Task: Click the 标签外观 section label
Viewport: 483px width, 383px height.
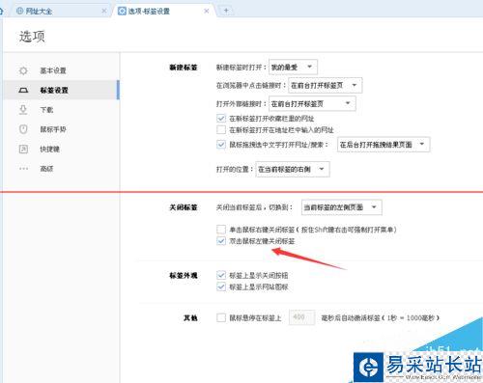Action: pyautogui.click(x=184, y=276)
